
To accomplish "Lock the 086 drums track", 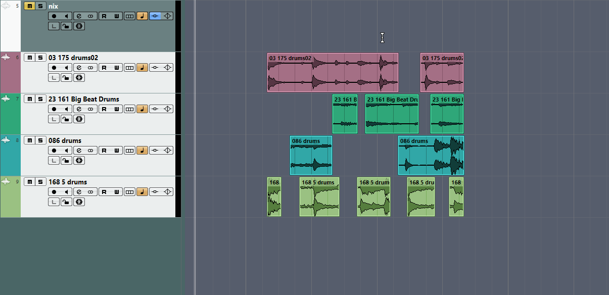I will point(66,160).
